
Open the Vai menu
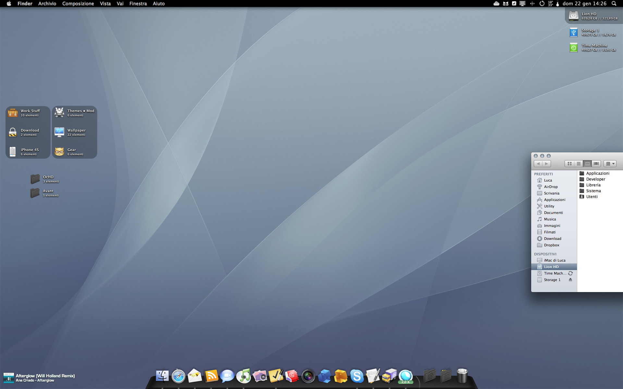(x=120, y=4)
